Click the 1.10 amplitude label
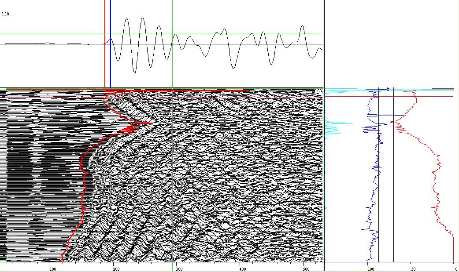The image size is (459, 272). [5, 14]
